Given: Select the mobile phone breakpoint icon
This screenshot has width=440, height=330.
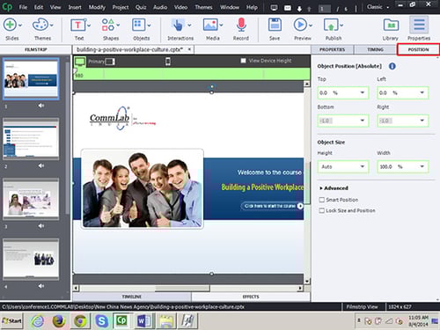Looking at the screenshot, I should tap(168, 62).
